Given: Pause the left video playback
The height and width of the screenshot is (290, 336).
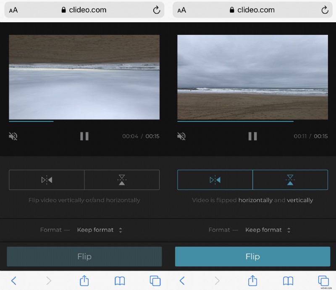Looking at the screenshot, I should [84, 136].
